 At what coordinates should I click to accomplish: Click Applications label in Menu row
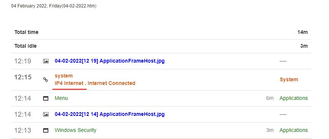[293, 98]
